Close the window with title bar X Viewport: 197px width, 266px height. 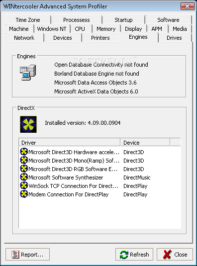point(188,6)
